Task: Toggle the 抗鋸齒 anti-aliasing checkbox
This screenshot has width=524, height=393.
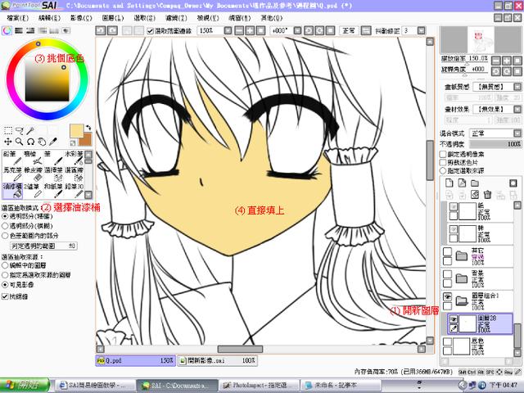Action: [x=5, y=296]
